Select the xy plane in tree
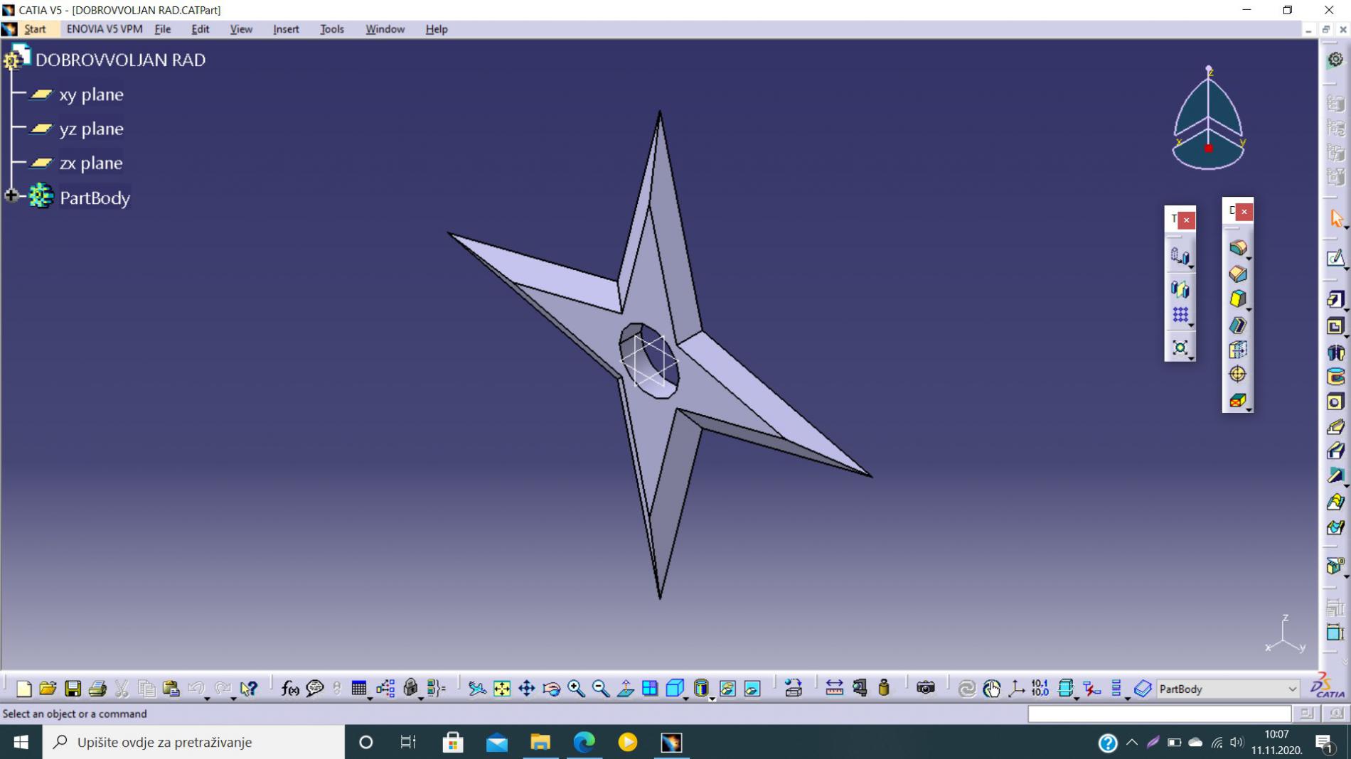Image resolution: width=1351 pixels, height=759 pixels. 91,95
